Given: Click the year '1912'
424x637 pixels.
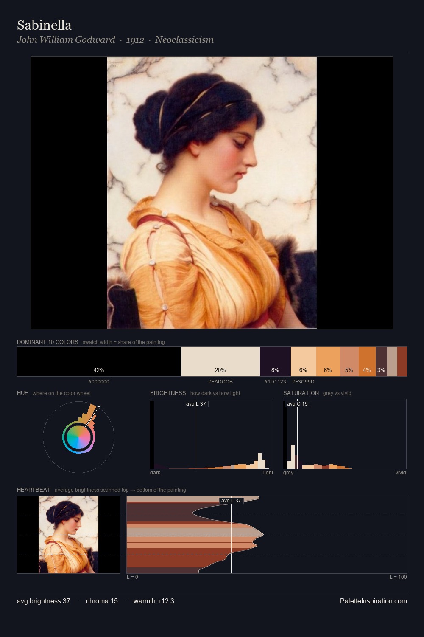Looking at the screenshot, I should [x=135, y=40].
